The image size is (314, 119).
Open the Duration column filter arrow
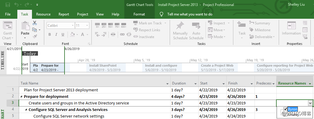click(195, 84)
